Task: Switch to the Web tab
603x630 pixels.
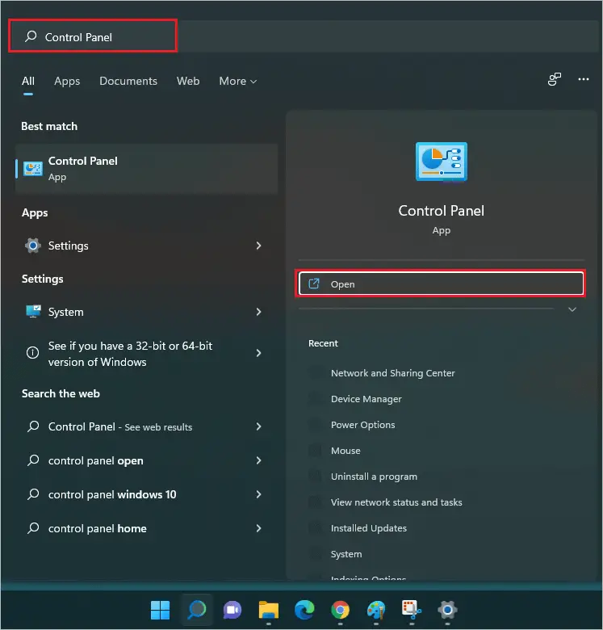Action: [188, 81]
